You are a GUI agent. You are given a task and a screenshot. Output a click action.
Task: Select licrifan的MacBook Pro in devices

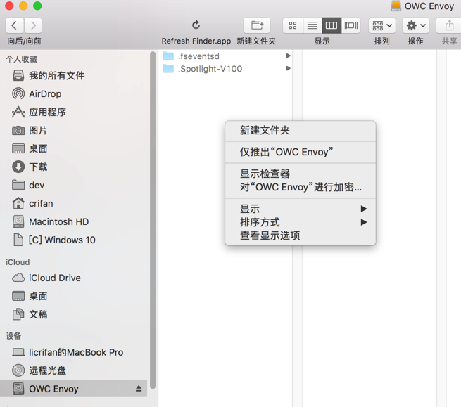[73, 352]
